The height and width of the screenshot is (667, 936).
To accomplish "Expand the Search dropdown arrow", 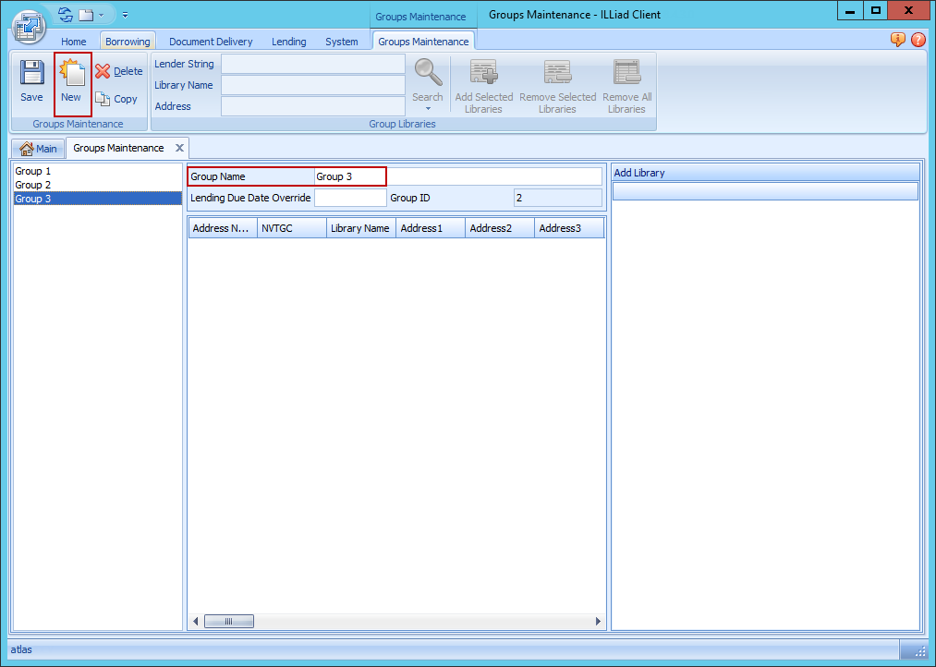I will [428, 109].
